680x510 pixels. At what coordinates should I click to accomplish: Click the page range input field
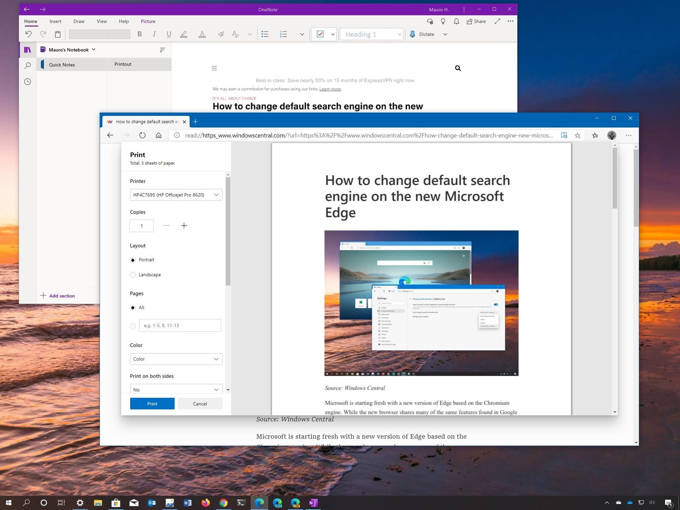tap(180, 325)
